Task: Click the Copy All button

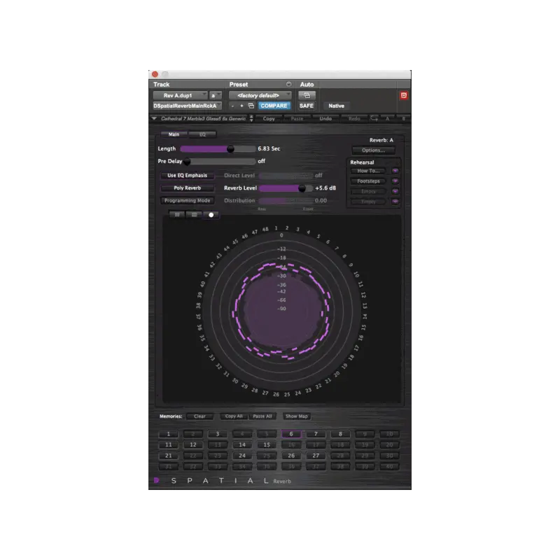Action: 234,416
